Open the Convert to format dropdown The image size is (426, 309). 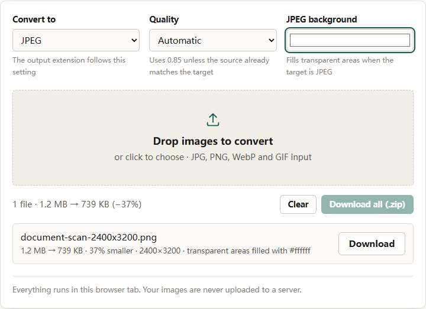[76, 40]
